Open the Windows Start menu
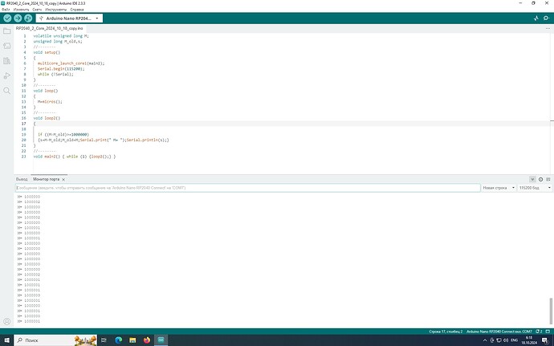Screen dimensions: 554x346 click(x=6, y=340)
